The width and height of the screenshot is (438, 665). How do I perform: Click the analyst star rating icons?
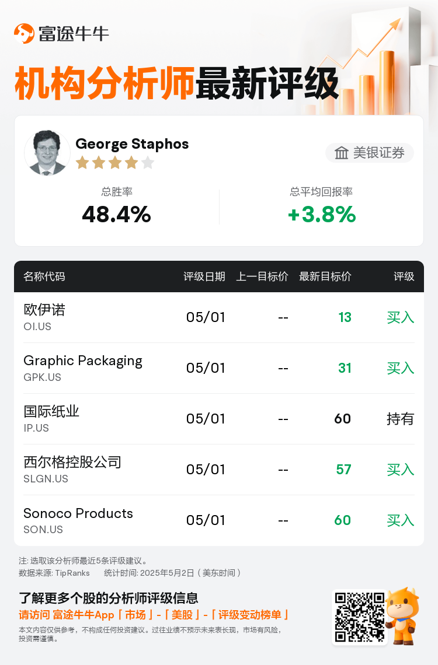(115, 162)
